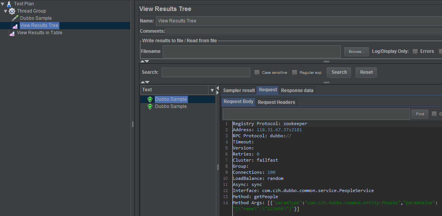Collapse the Test Plan tree node
This screenshot has width=442, height=216.
pyautogui.click(x=3, y=4)
